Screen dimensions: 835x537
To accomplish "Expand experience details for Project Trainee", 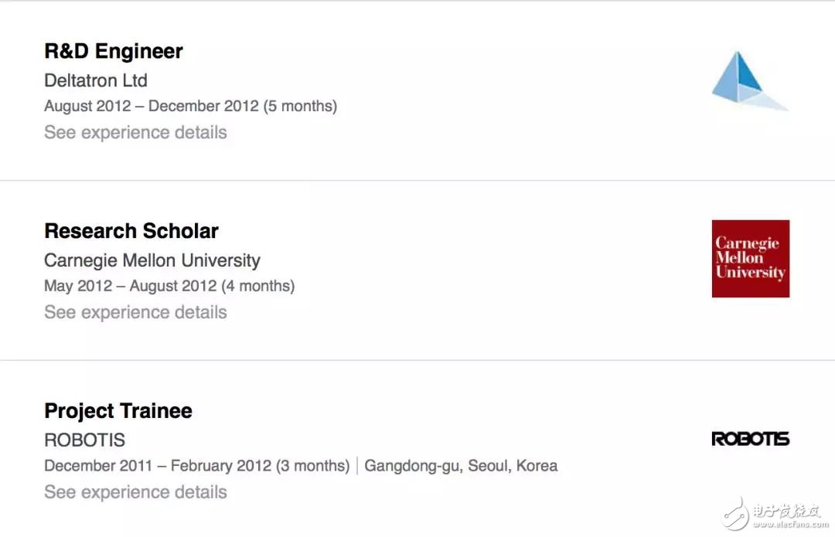I will click(x=135, y=492).
